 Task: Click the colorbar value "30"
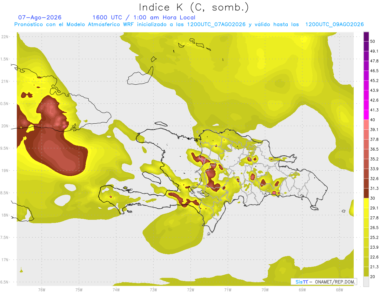[373, 198]
